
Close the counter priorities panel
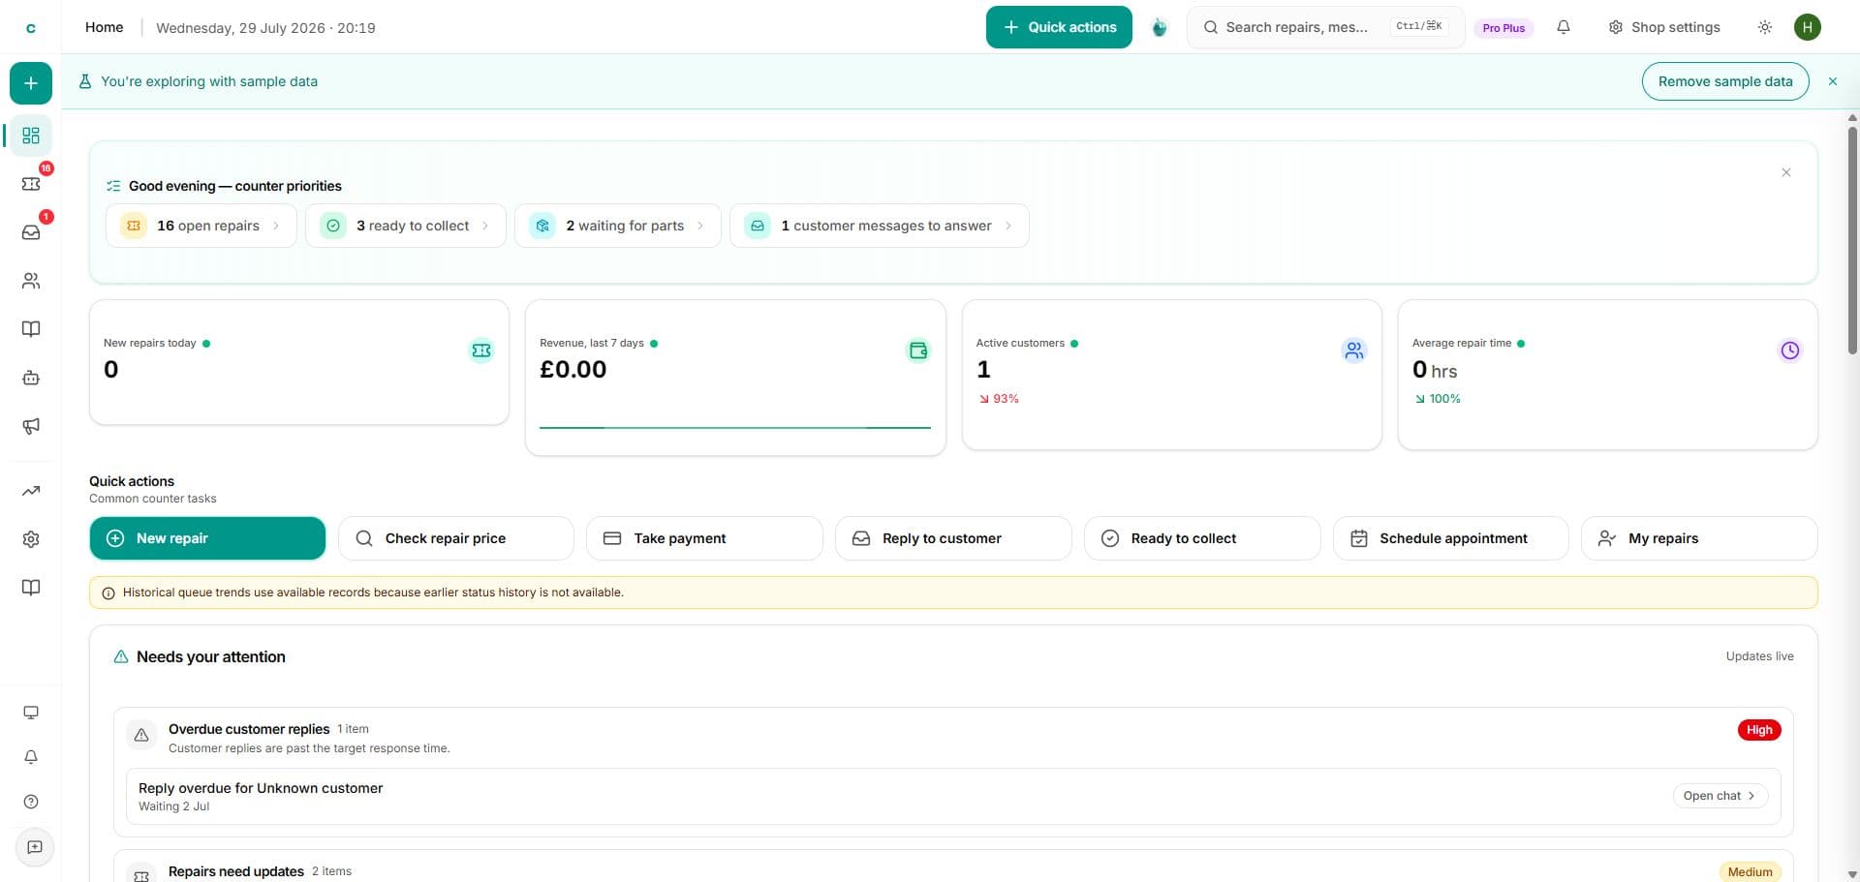pos(1786,172)
